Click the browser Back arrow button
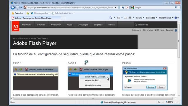Image resolution: width=188 pixels, height=106 pixels. [13, 7]
